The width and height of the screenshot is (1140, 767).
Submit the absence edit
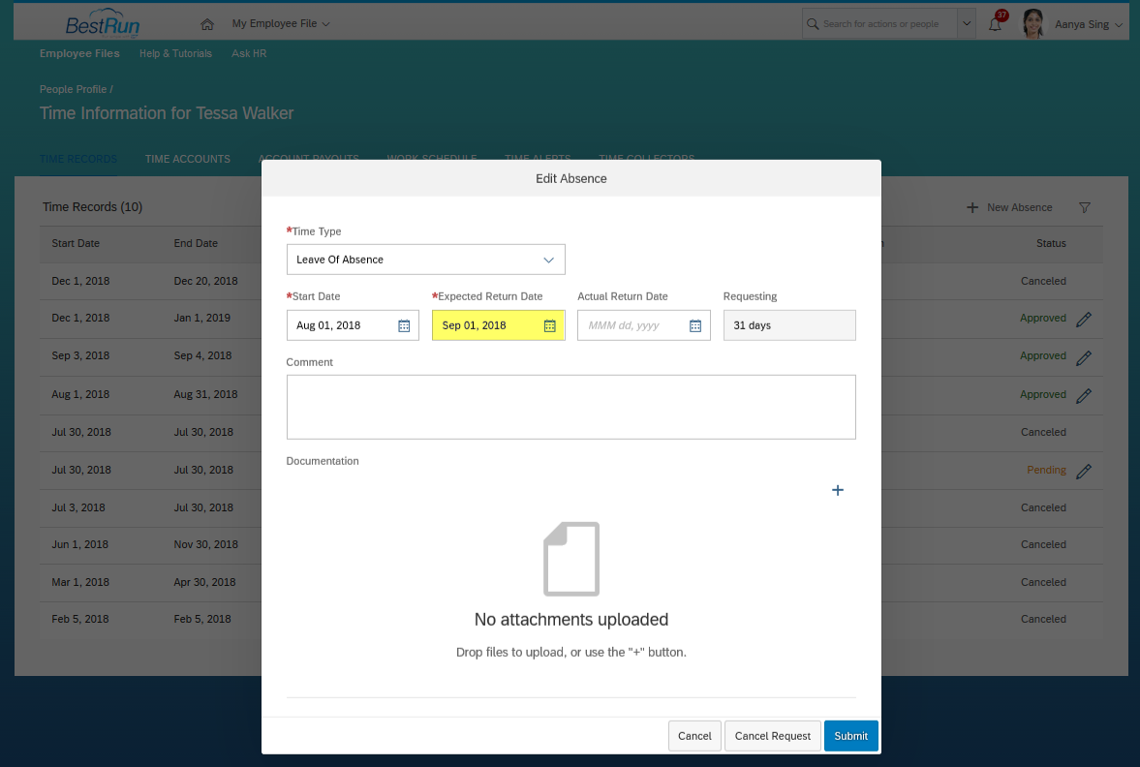coord(851,736)
